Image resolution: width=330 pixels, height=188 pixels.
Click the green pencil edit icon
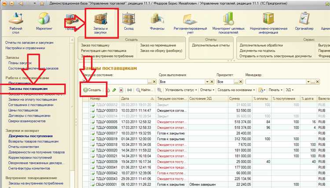coord(114,90)
